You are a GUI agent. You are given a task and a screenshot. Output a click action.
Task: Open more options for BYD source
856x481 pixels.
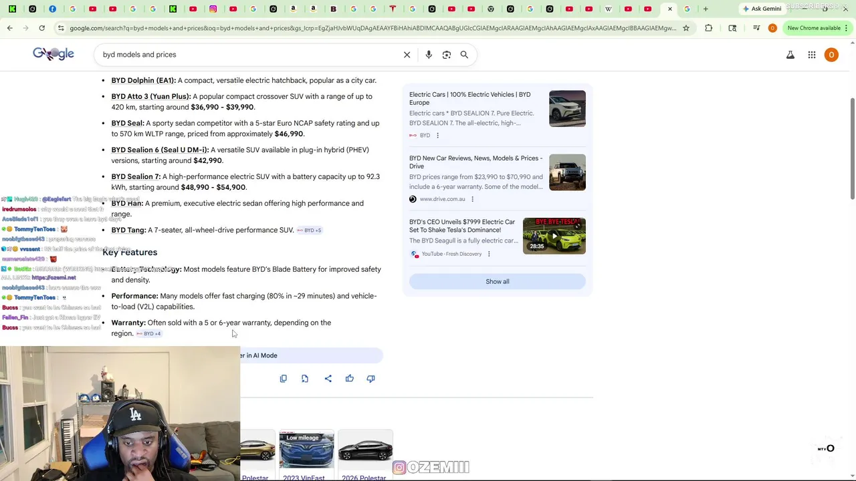coord(437,136)
